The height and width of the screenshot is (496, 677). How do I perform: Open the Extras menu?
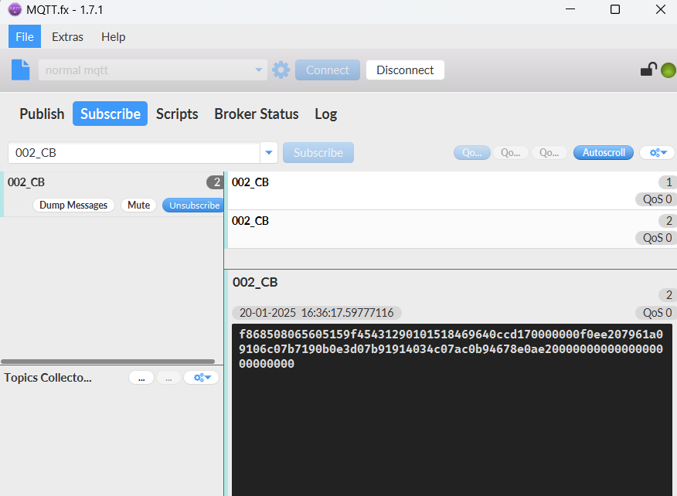pyautogui.click(x=67, y=36)
